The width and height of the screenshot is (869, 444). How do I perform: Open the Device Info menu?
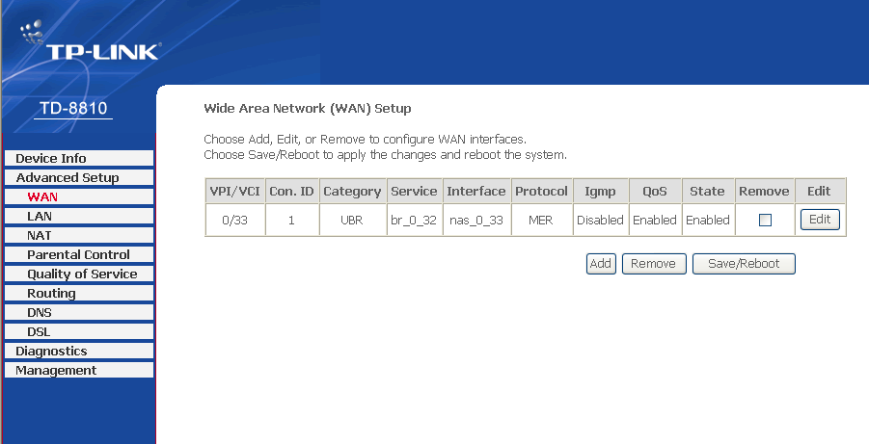51,158
